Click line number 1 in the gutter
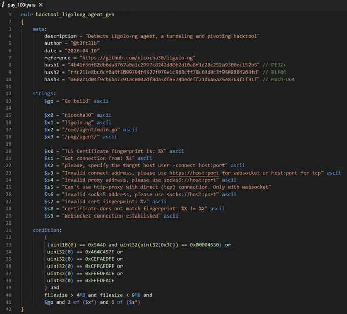The height and width of the screenshot is (314, 347). tap(10, 15)
